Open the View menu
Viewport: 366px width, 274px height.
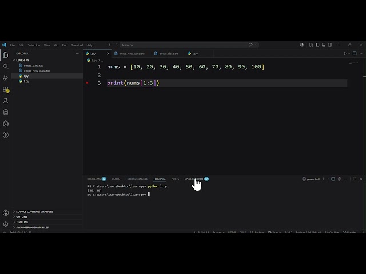[x=47, y=45]
